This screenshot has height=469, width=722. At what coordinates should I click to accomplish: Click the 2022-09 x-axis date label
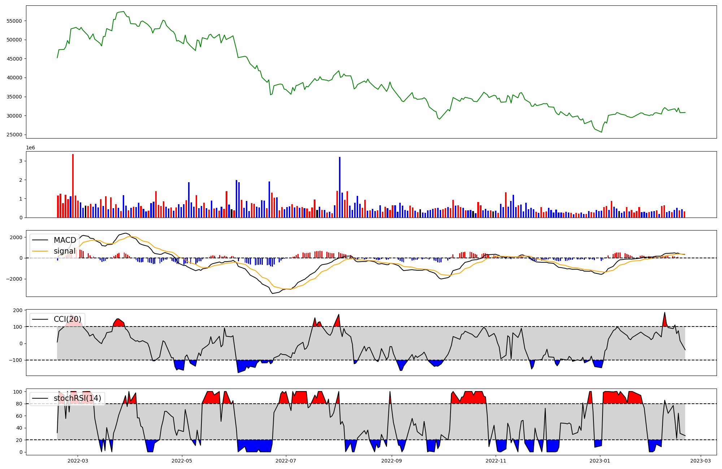tap(392, 461)
